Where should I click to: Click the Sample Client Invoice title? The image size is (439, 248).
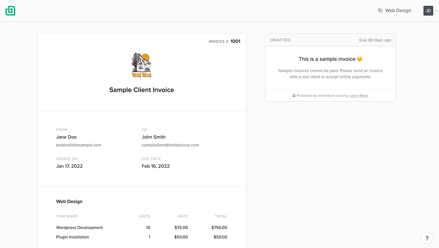(142, 90)
